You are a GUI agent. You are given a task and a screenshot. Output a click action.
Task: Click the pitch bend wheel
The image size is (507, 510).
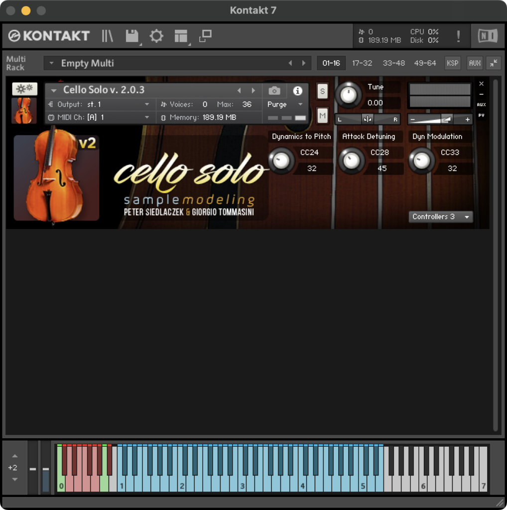[x=33, y=468]
